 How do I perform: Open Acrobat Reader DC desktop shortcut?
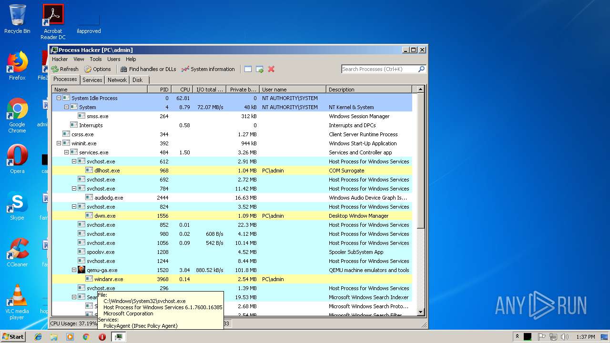(x=53, y=21)
